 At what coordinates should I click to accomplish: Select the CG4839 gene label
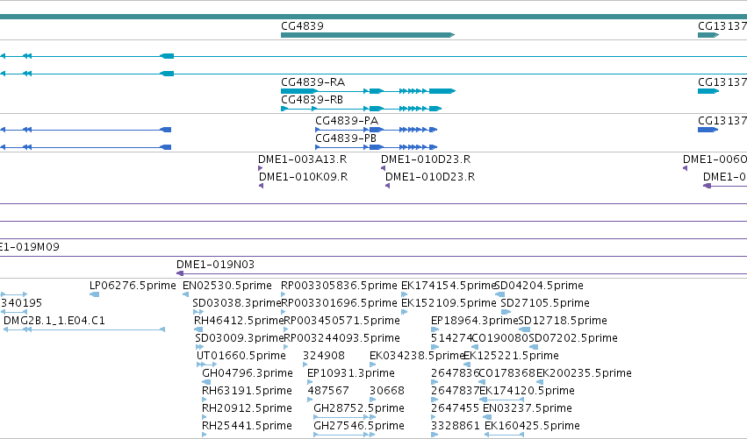click(x=302, y=26)
